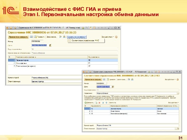Click Номер field 000000001
Viewport: 187px width, 140px height.
coord(102,83)
